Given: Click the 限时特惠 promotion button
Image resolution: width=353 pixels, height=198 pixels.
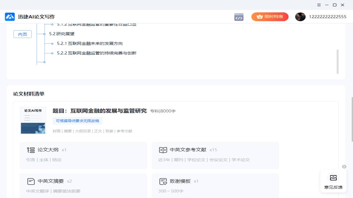Looking at the screenshot, I should 270,16.
